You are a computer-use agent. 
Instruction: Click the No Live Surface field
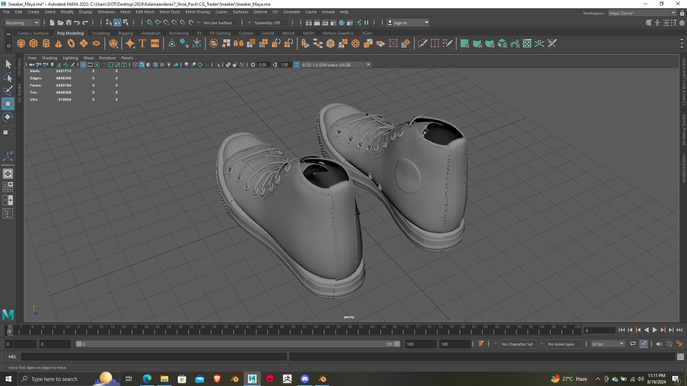[x=219, y=23]
